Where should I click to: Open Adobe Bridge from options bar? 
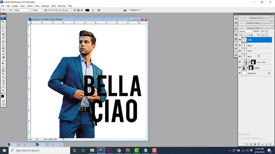click(x=125, y=10)
